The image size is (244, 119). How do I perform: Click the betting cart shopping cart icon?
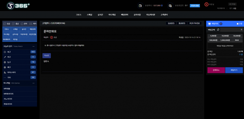click(209, 24)
